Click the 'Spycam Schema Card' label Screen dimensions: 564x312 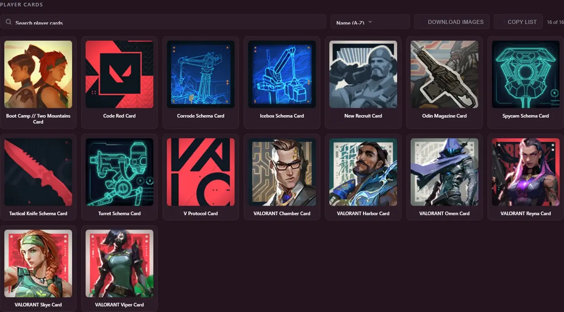(x=526, y=116)
